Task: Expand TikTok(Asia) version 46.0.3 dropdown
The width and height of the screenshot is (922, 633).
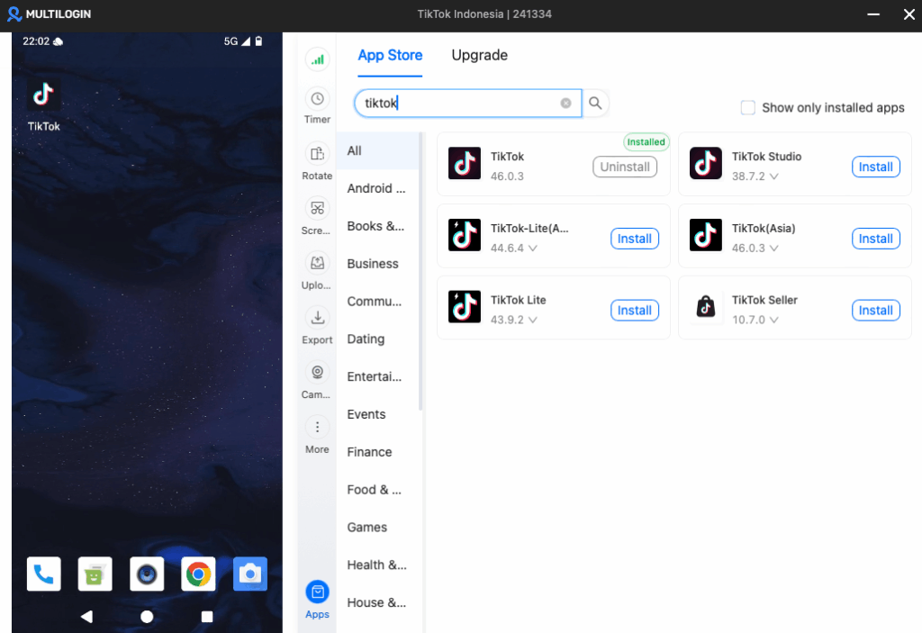Action: 773,249
